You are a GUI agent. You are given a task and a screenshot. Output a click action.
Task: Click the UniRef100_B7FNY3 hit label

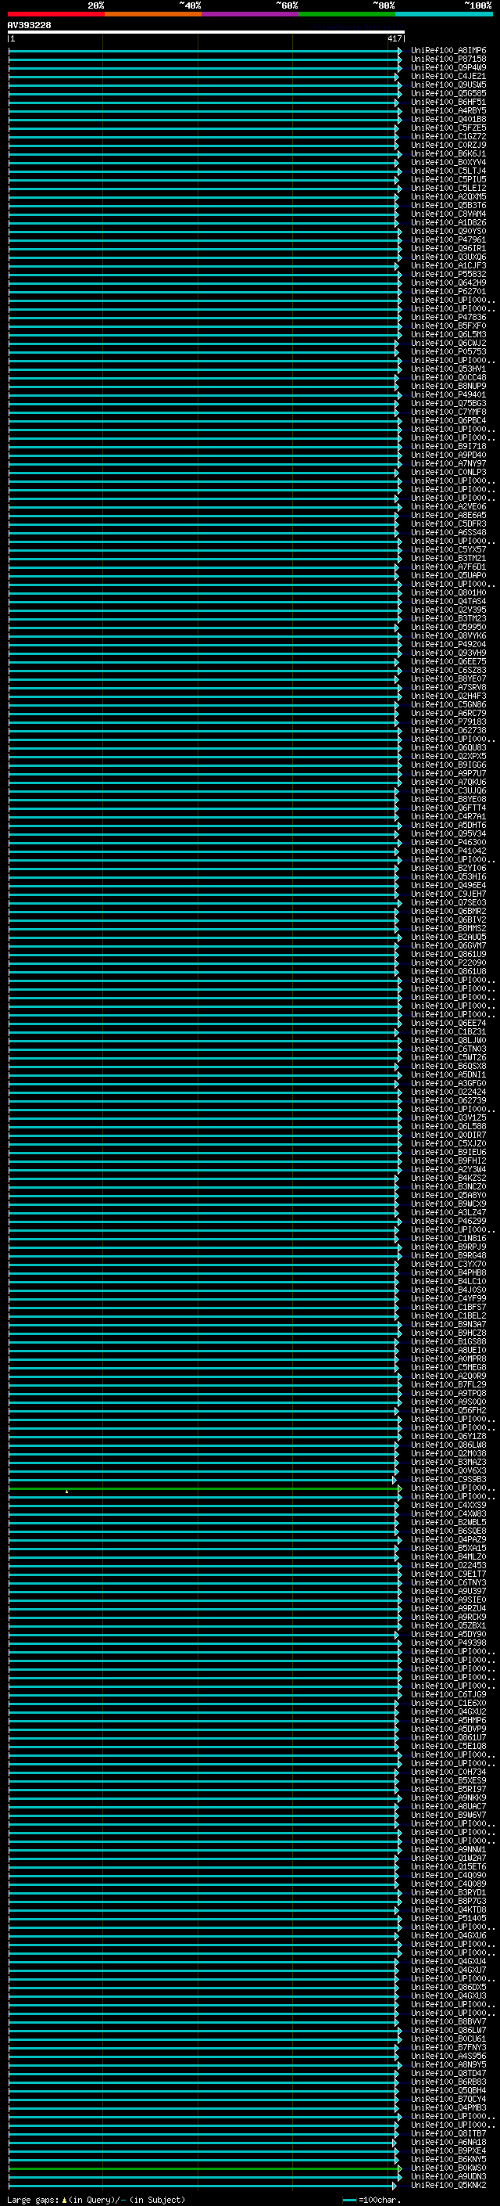[x=448, y=2048]
